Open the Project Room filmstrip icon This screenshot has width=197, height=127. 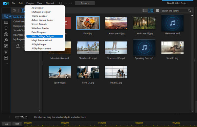pyautogui.click(x=6, y=22)
